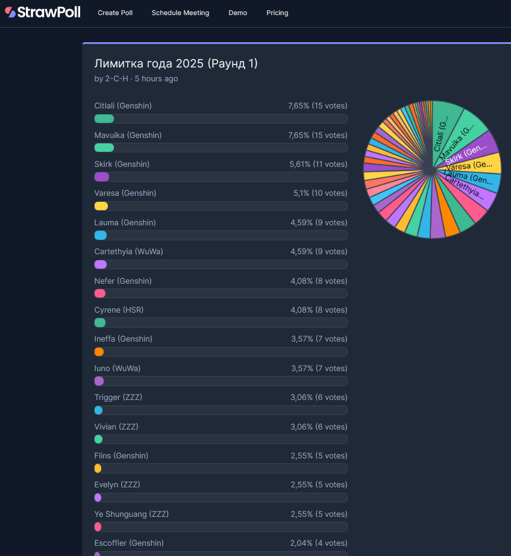Screen dimensions: 511x556
Task: Click the StrawPoll brand name link
Action: click(x=49, y=13)
